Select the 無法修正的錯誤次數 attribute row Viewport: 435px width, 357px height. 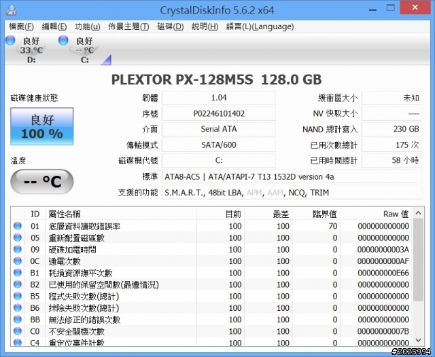212,320
